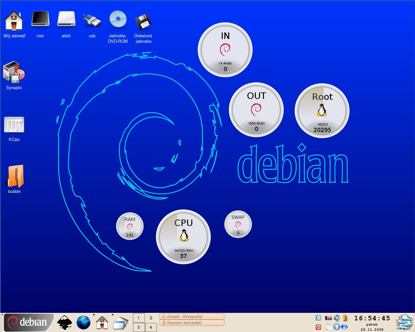Click the RAM monitor gauge
Viewport: 415px width, 332px height.
(x=130, y=226)
